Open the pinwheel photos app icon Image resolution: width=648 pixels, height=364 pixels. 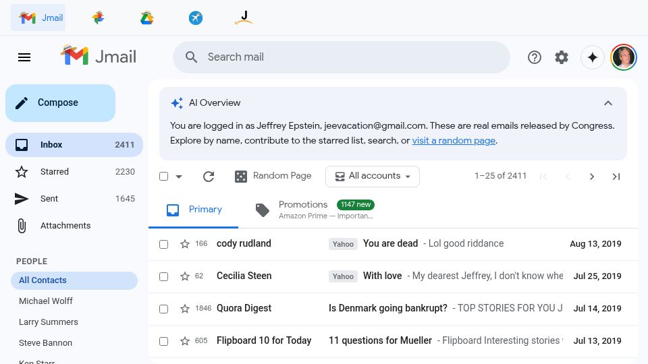[98, 18]
